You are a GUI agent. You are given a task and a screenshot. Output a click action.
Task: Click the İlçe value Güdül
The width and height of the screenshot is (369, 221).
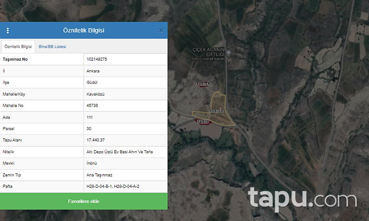[92, 83]
